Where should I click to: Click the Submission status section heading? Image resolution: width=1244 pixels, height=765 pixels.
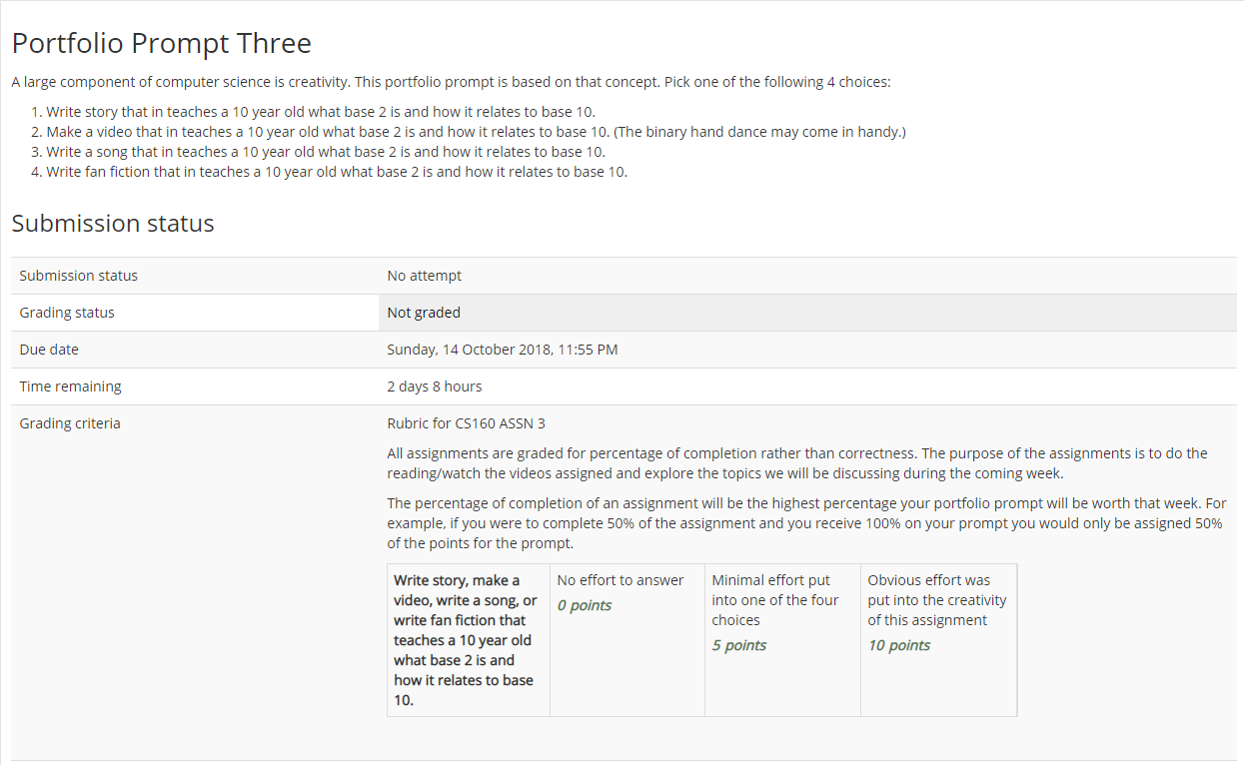pyautogui.click(x=113, y=224)
